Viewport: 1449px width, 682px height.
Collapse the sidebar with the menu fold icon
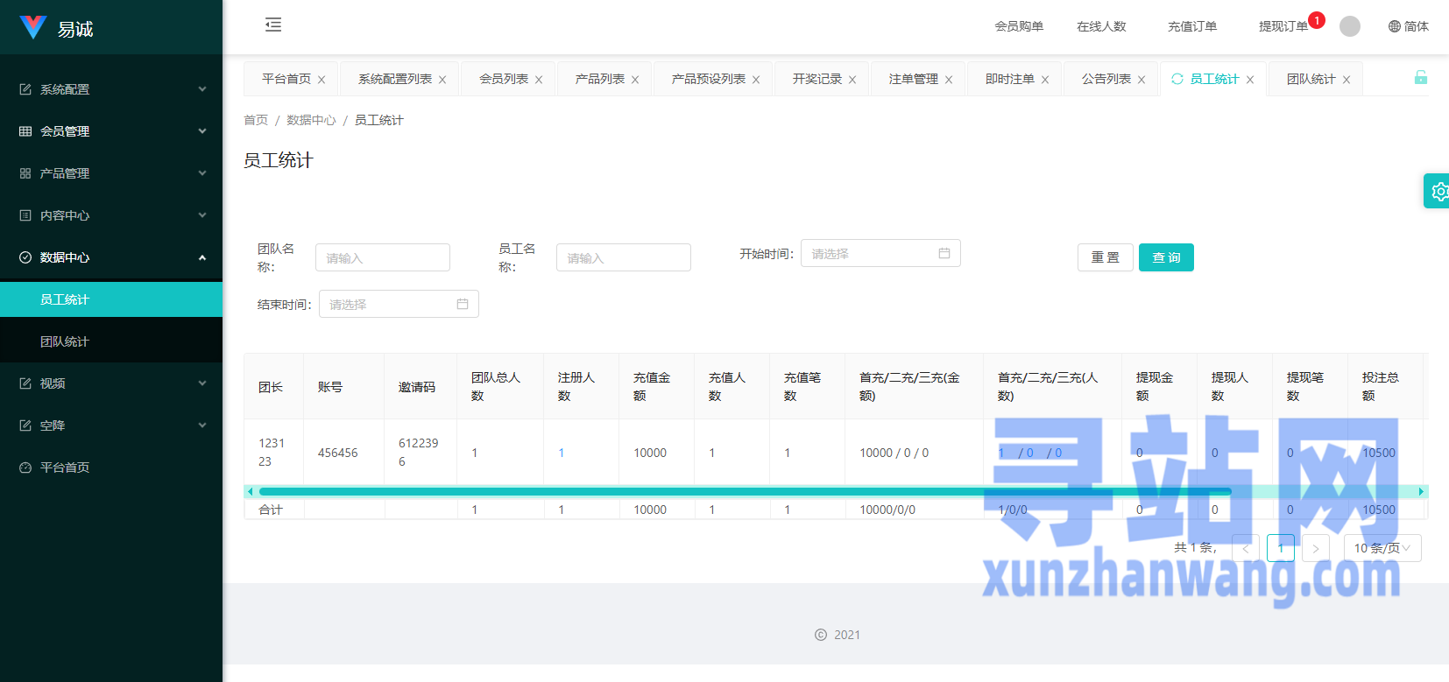pyautogui.click(x=273, y=25)
